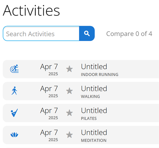Viewport: 159px width, 148px height.
Task: Click the Apr 7 date on Walking row
Action: click(x=49, y=89)
